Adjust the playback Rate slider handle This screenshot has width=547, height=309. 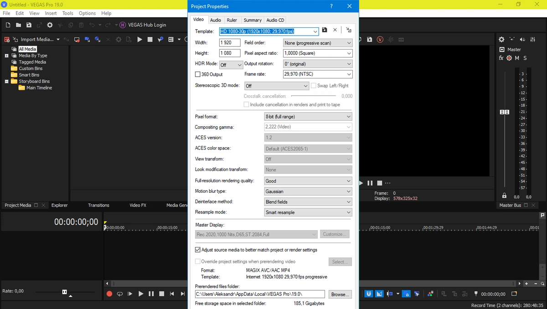click(65, 292)
